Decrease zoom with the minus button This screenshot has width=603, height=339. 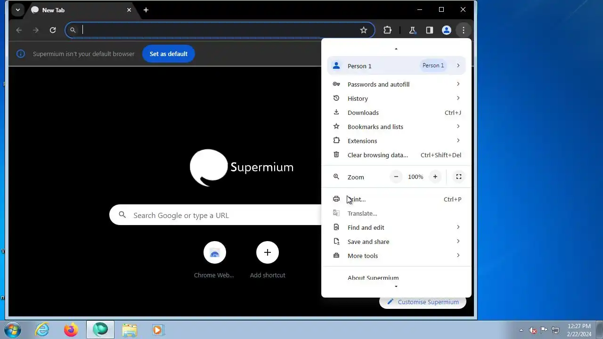[x=396, y=177]
